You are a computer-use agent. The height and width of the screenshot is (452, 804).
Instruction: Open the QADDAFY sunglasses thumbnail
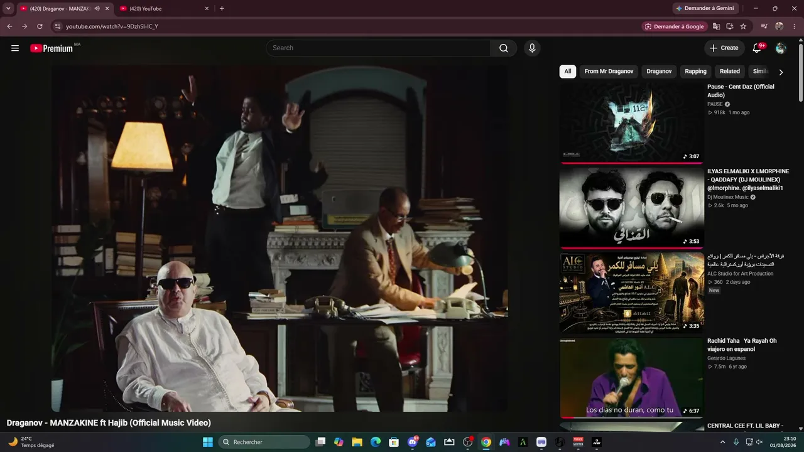[632, 208]
